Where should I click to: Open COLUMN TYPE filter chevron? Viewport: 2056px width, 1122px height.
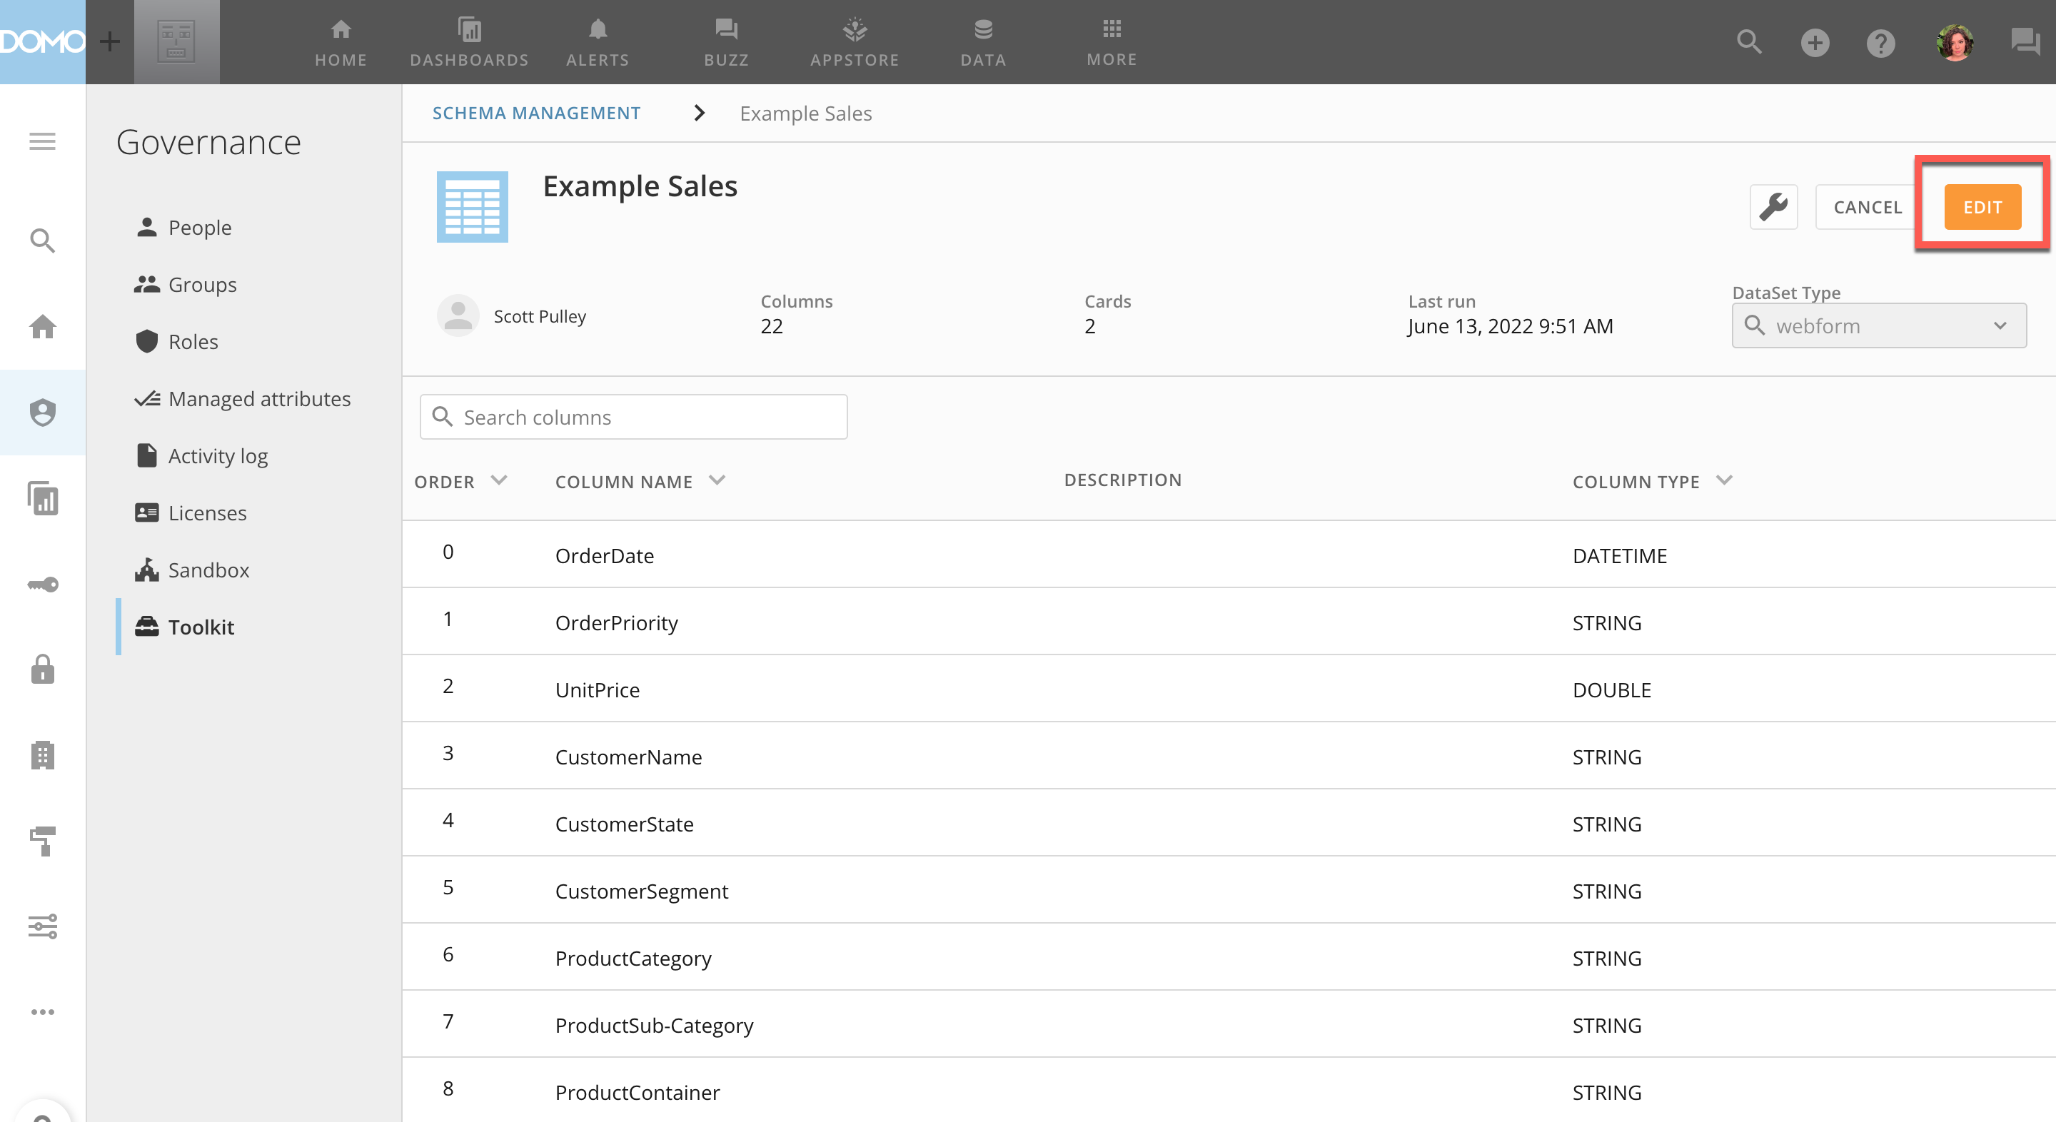pos(1724,480)
